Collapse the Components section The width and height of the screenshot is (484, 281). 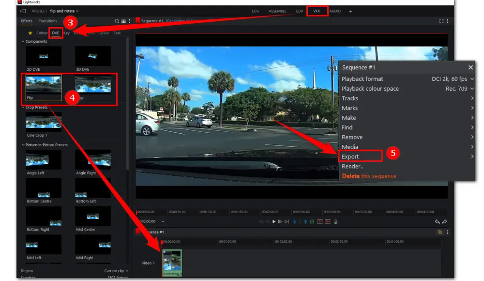(x=23, y=42)
